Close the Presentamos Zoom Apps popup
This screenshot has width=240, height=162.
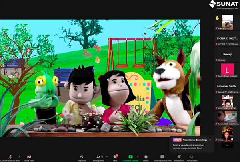point(210,140)
